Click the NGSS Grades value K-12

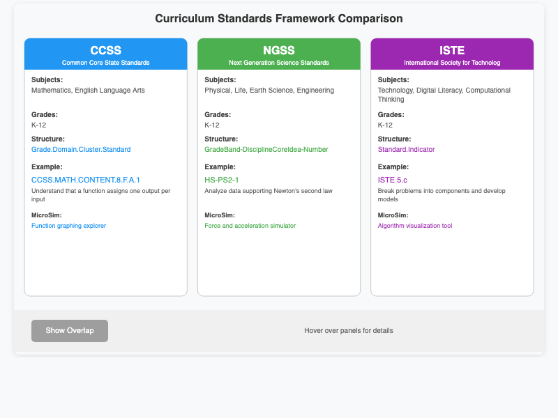pos(209,125)
